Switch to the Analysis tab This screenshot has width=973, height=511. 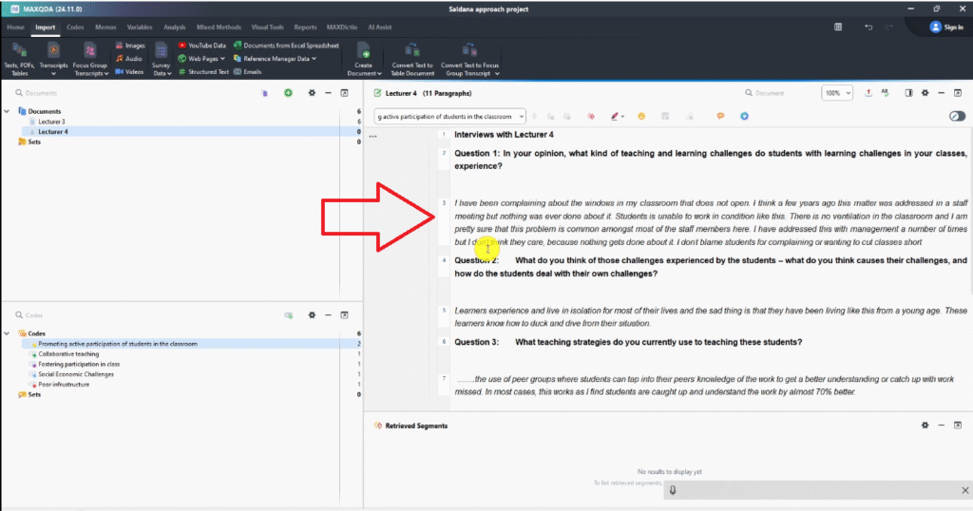coord(174,28)
